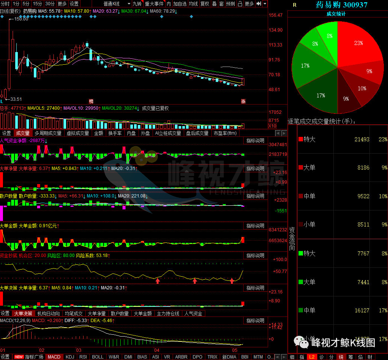The image size is (388, 360).
Task: Select the 15分 period
Action: (x=38, y=4)
